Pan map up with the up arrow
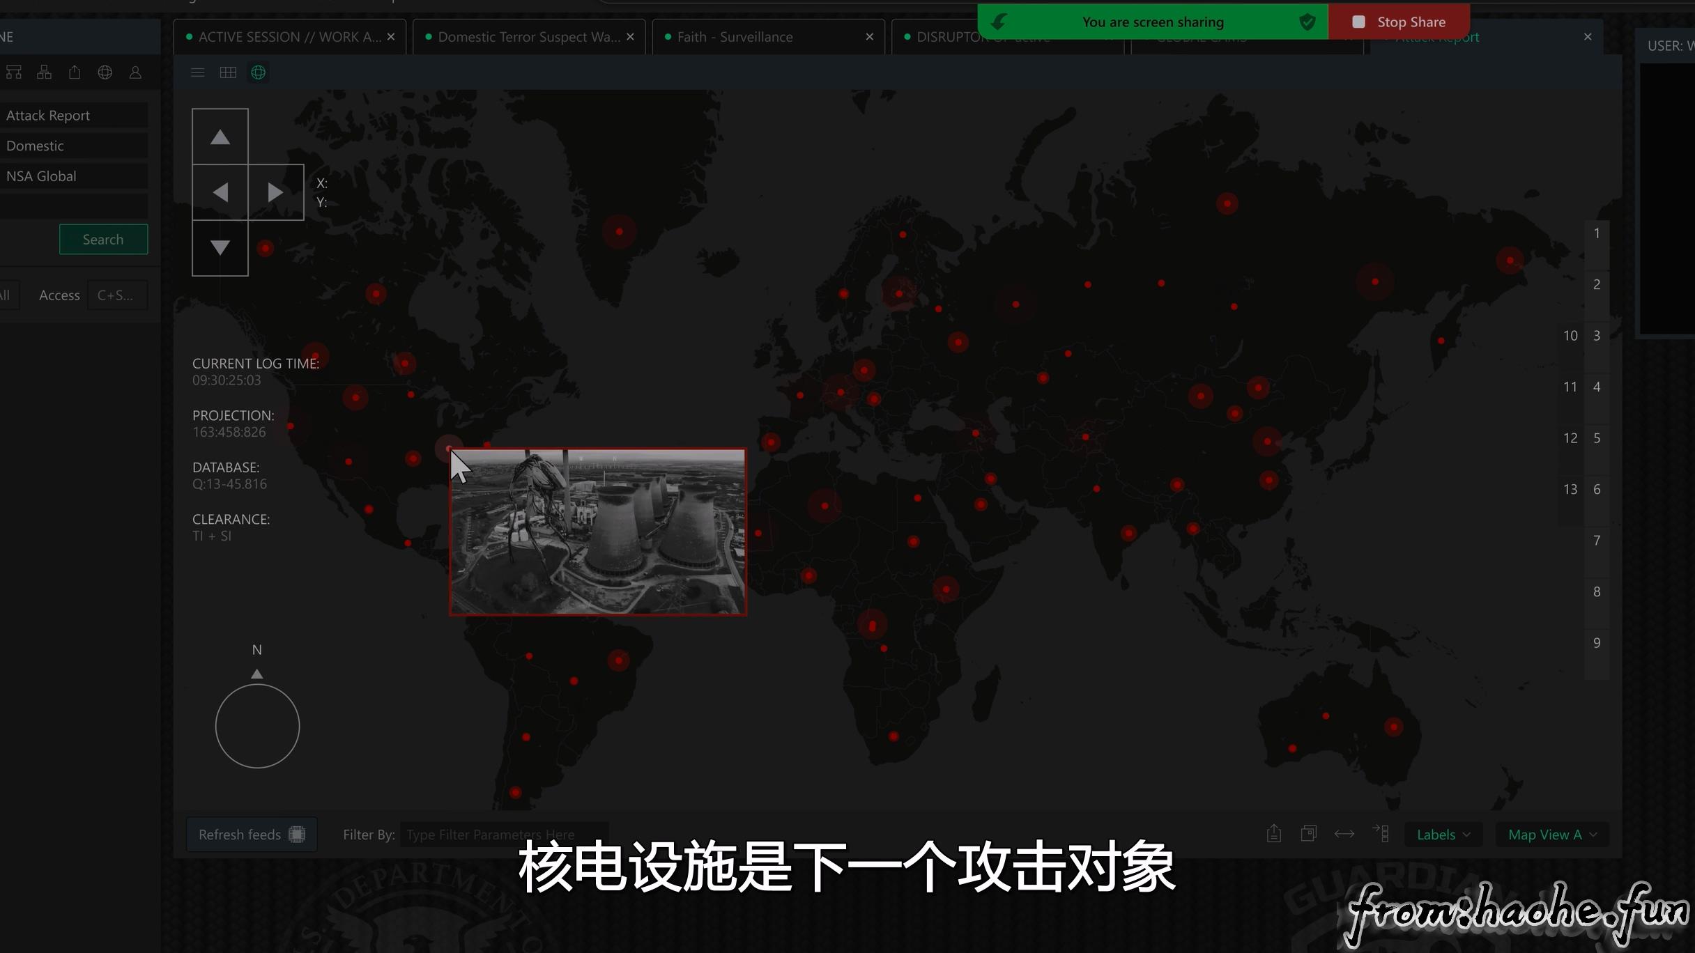The image size is (1695, 953). pyautogui.click(x=220, y=137)
